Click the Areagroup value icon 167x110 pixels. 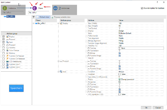pyautogui.click(x=120, y=82)
